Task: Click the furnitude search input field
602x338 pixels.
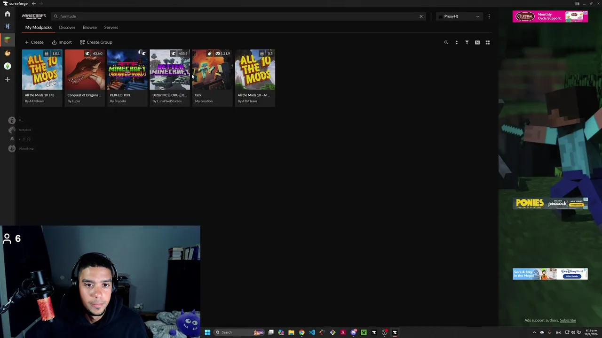Action: click(x=238, y=16)
